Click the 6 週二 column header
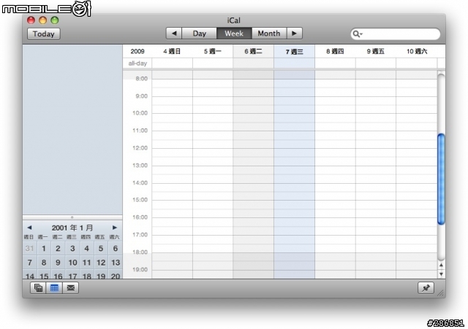 (253, 52)
